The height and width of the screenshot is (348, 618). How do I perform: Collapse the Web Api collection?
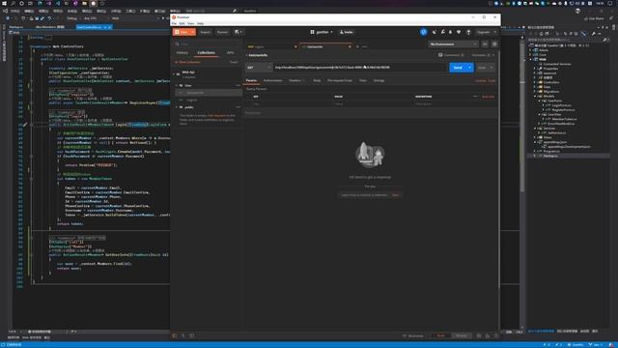tap(174, 73)
